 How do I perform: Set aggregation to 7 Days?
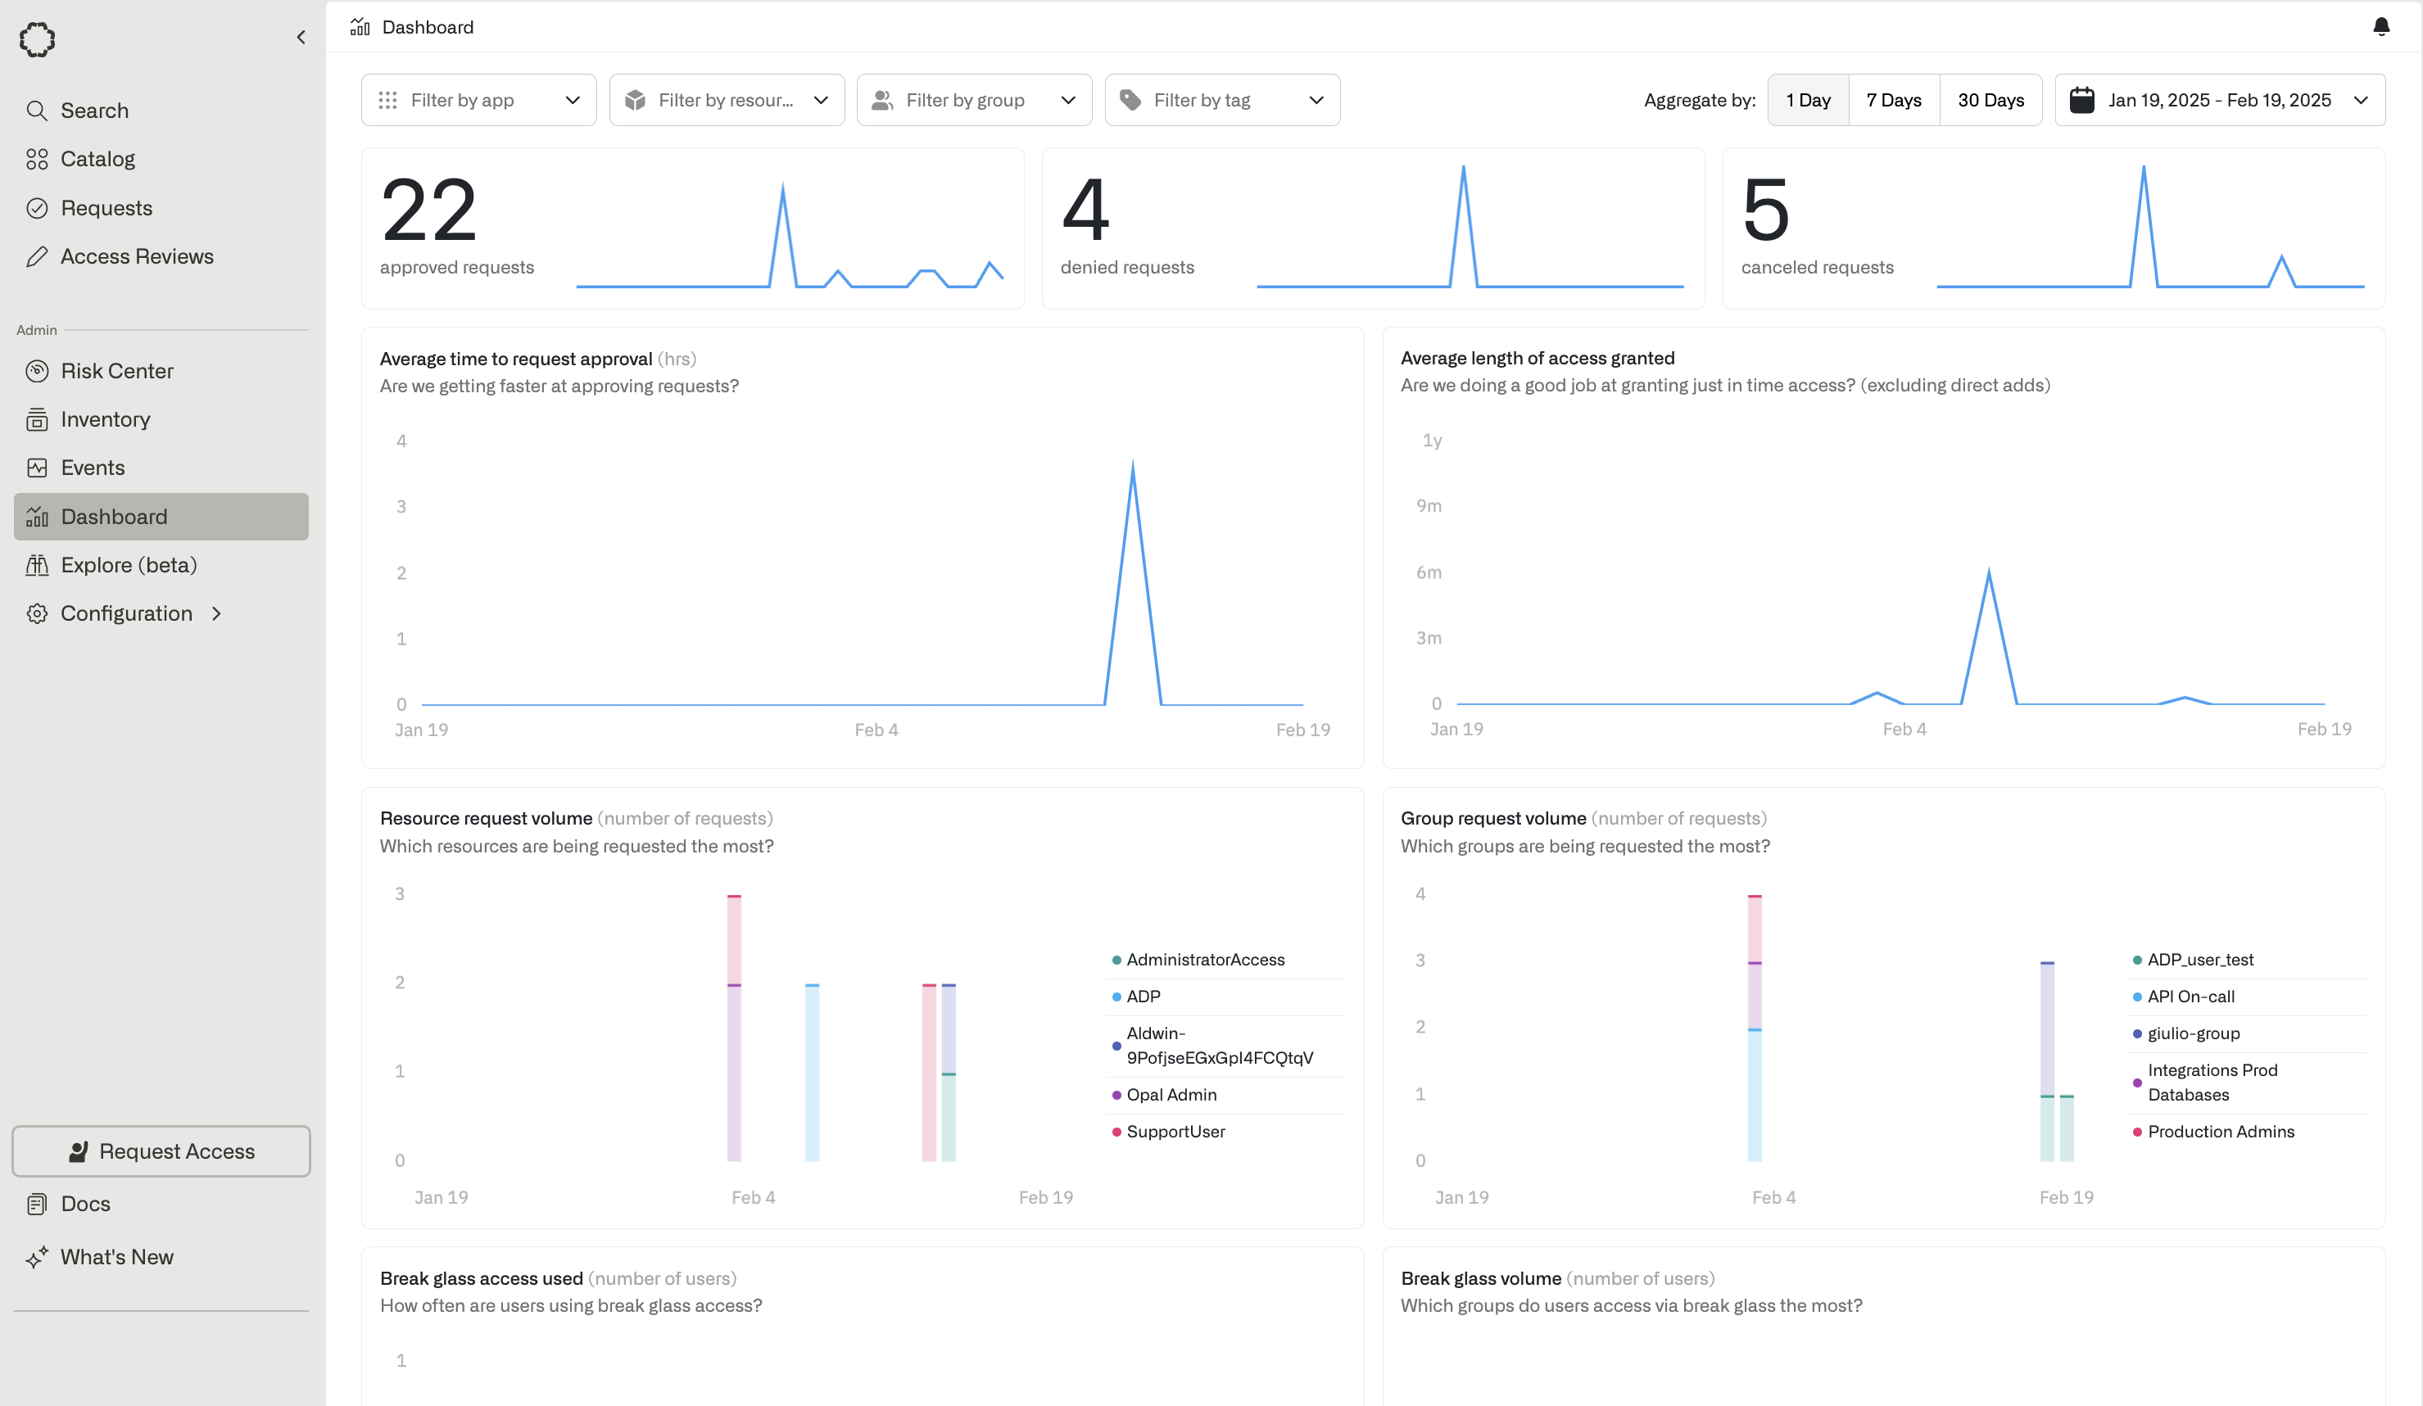point(1893,100)
